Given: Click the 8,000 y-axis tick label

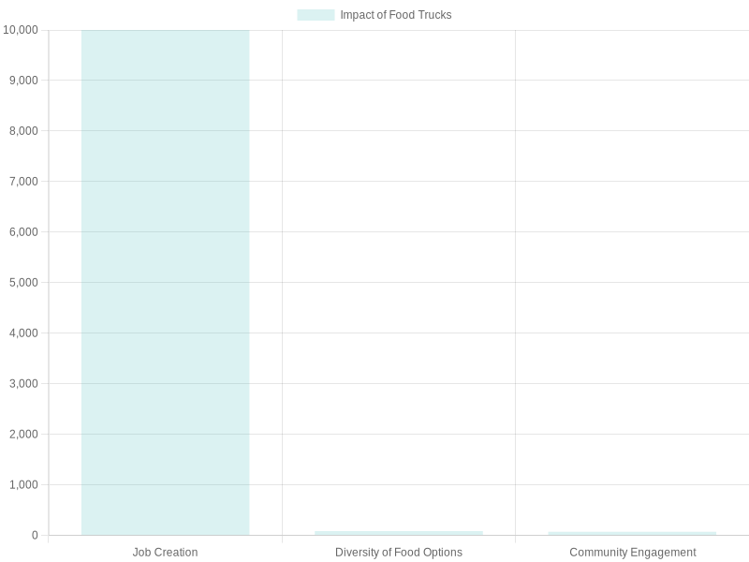Looking at the screenshot, I should [x=22, y=131].
